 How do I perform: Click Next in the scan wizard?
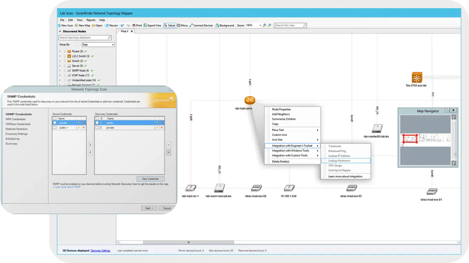(149, 208)
